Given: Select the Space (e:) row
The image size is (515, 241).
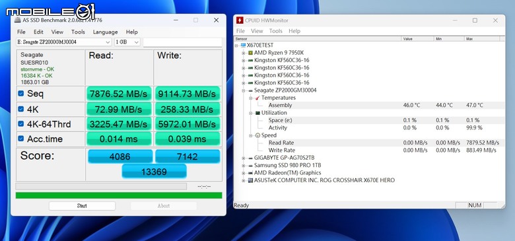Looking at the screenshot, I should pyautogui.click(x=370, y=120).
